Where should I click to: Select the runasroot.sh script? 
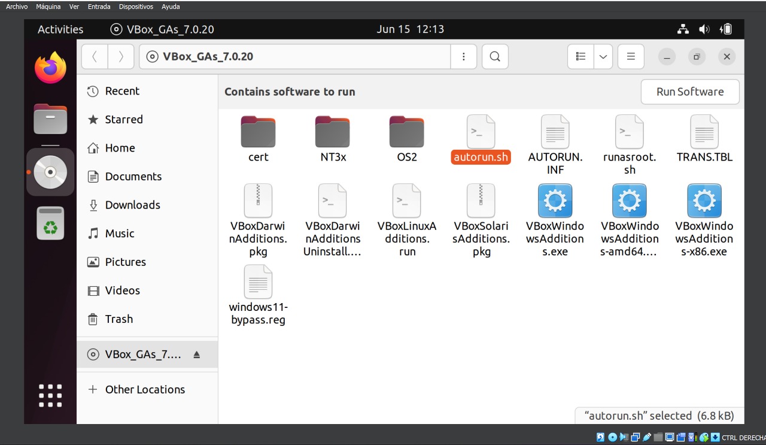(x=630, y=146)
